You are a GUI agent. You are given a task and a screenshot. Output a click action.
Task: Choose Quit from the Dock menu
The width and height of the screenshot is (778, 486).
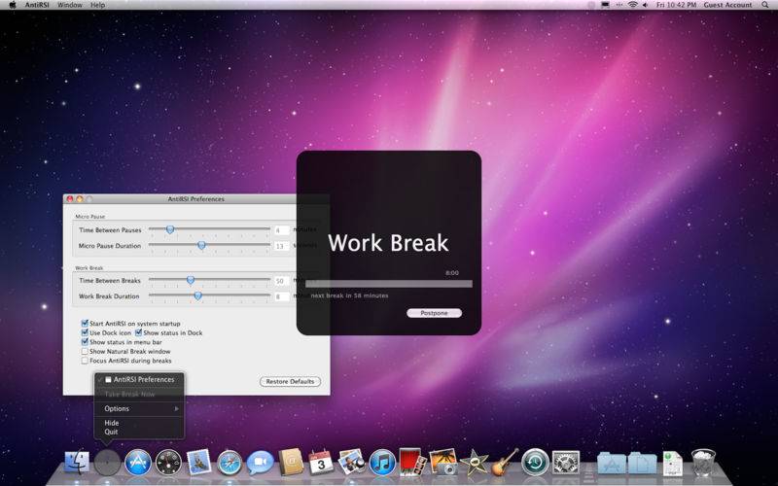pos(139,432)
